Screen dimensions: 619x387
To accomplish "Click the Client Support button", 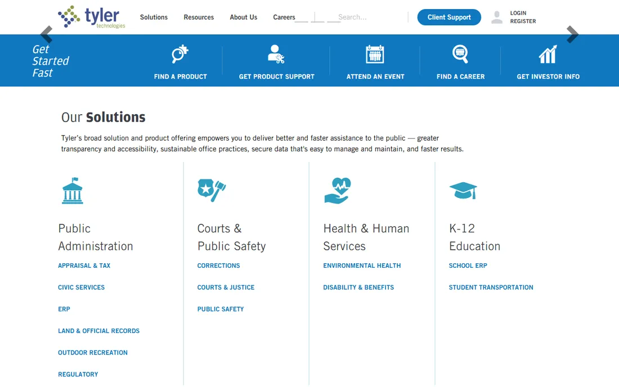I will tap(449, 17).
